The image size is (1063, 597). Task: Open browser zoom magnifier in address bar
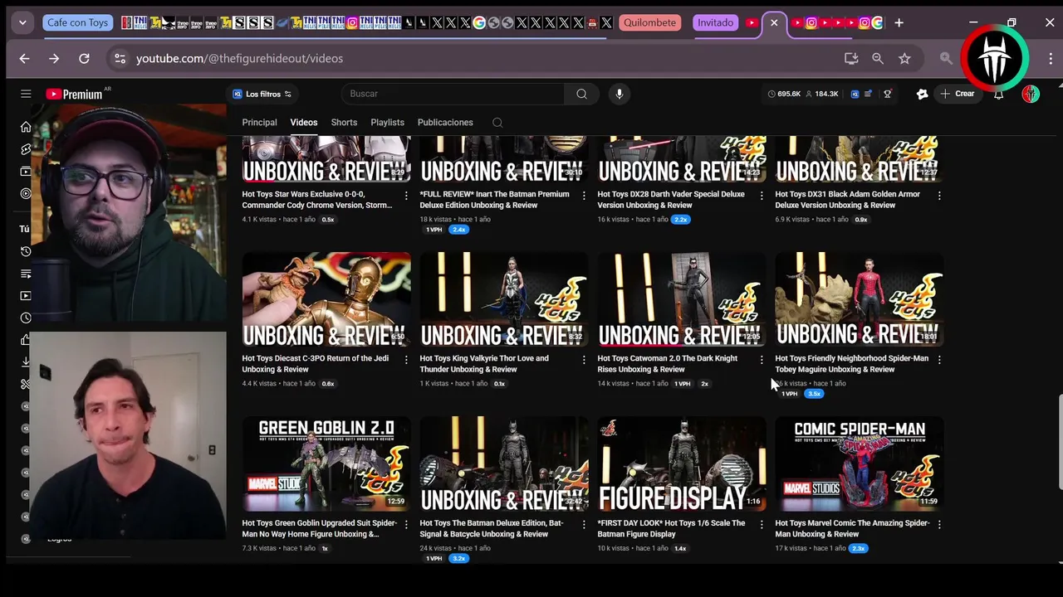[878, 58]
